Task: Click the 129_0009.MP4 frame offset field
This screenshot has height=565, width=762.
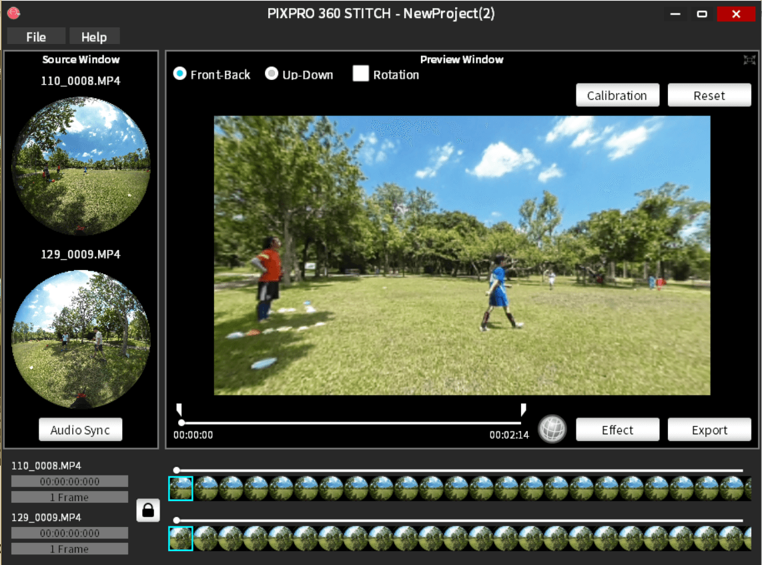Action: (x=69, y=548)
